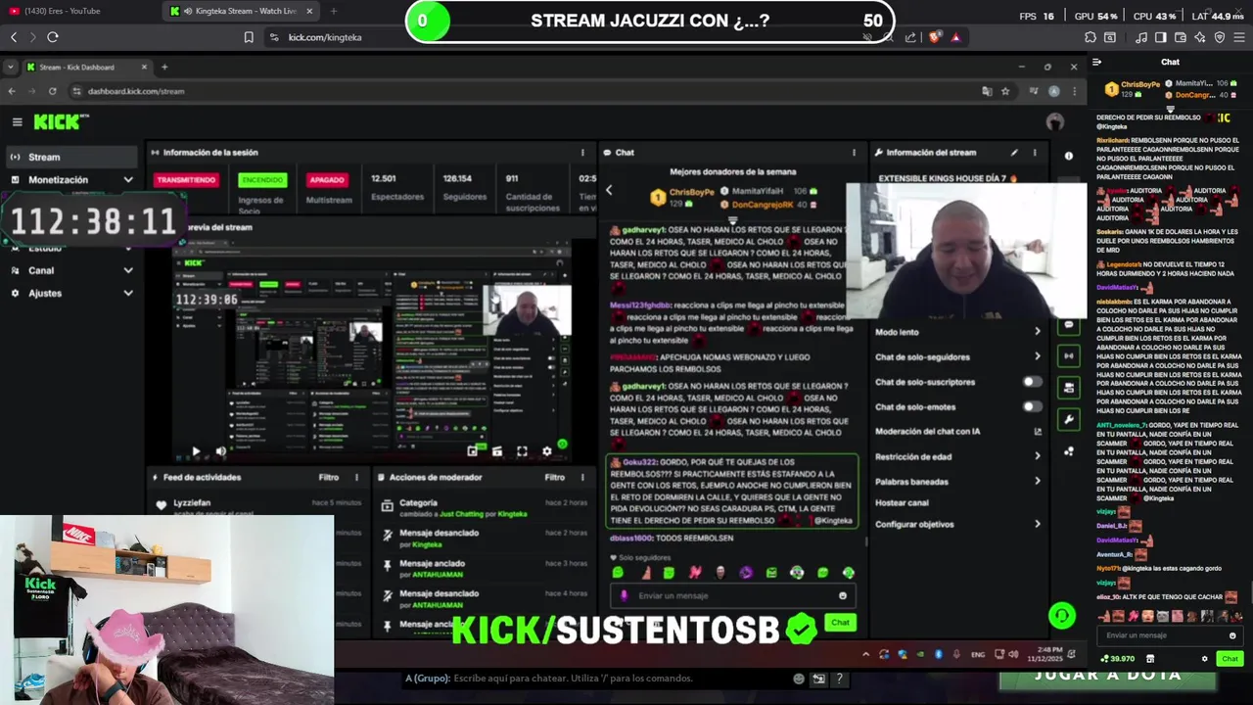
Task: Collapse the outer Kick chat panel arrow
Action: click(1097, 62)
